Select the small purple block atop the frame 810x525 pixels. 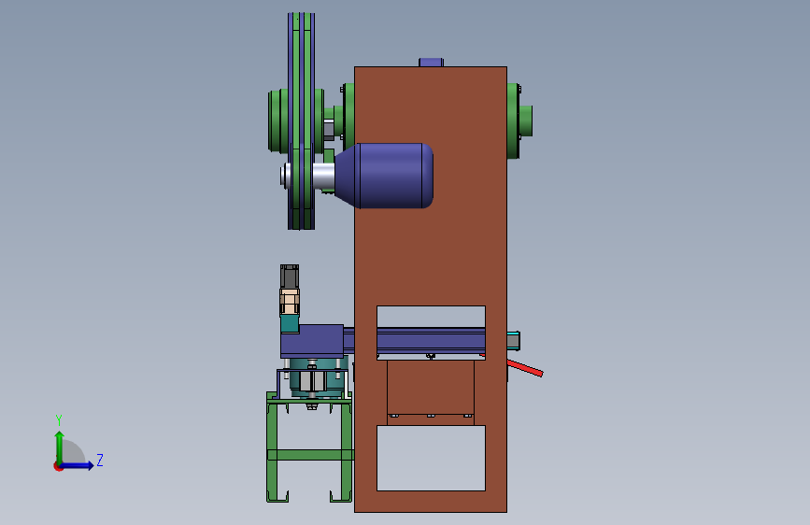click(x=431, y=62)
